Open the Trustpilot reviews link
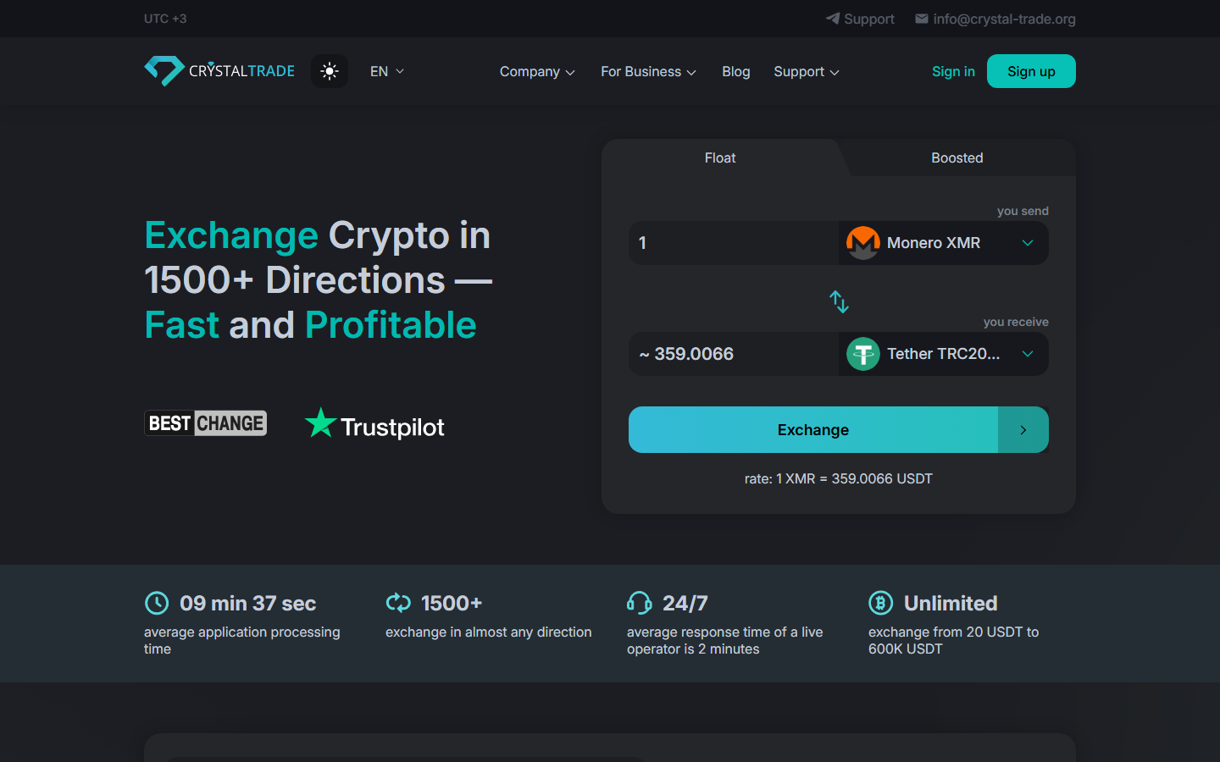The width and height of the screenshot is (1220, 762). [x=374, y=424]
